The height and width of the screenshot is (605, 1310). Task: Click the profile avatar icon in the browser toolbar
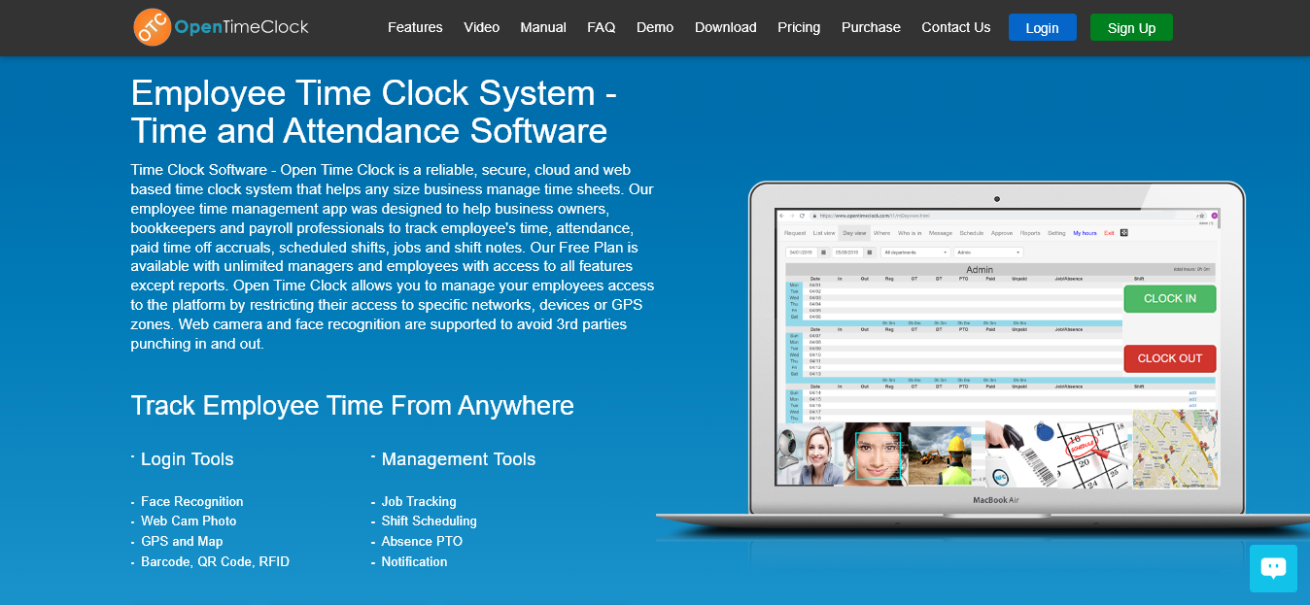tap(1215, 216)
